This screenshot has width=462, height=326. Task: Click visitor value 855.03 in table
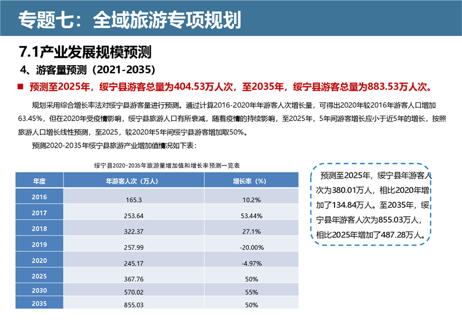click(134, 305)
